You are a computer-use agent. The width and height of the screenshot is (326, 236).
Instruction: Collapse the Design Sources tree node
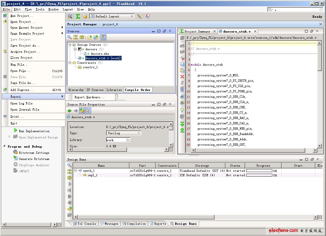click(70, 45)
